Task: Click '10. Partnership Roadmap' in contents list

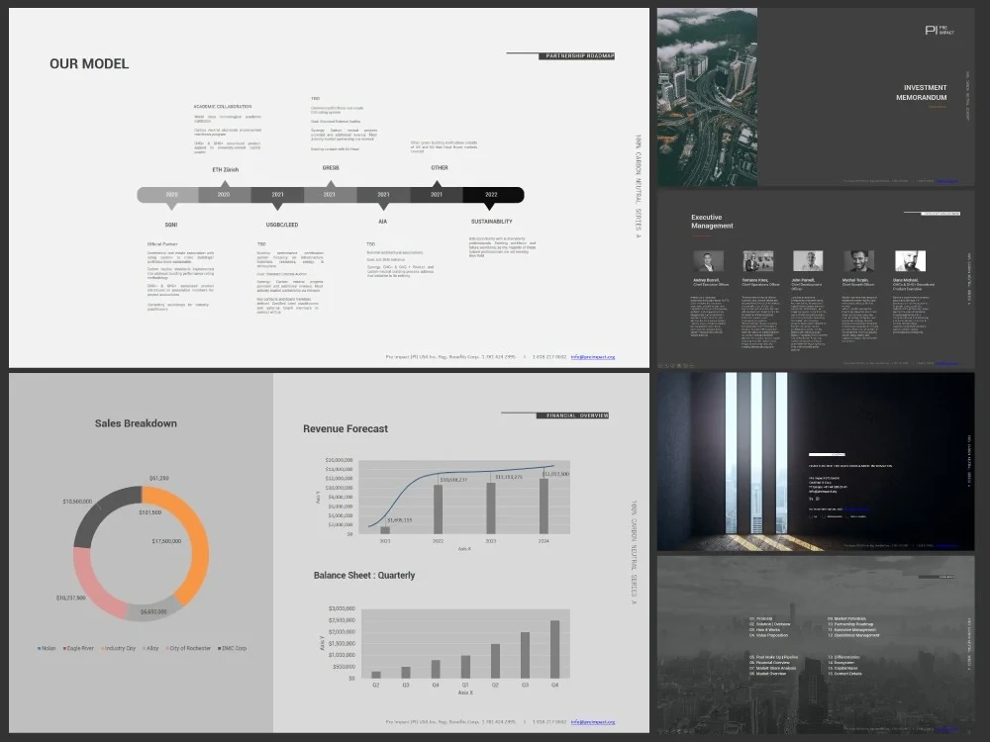Action: pyautogui.click(x=850, y=624)
